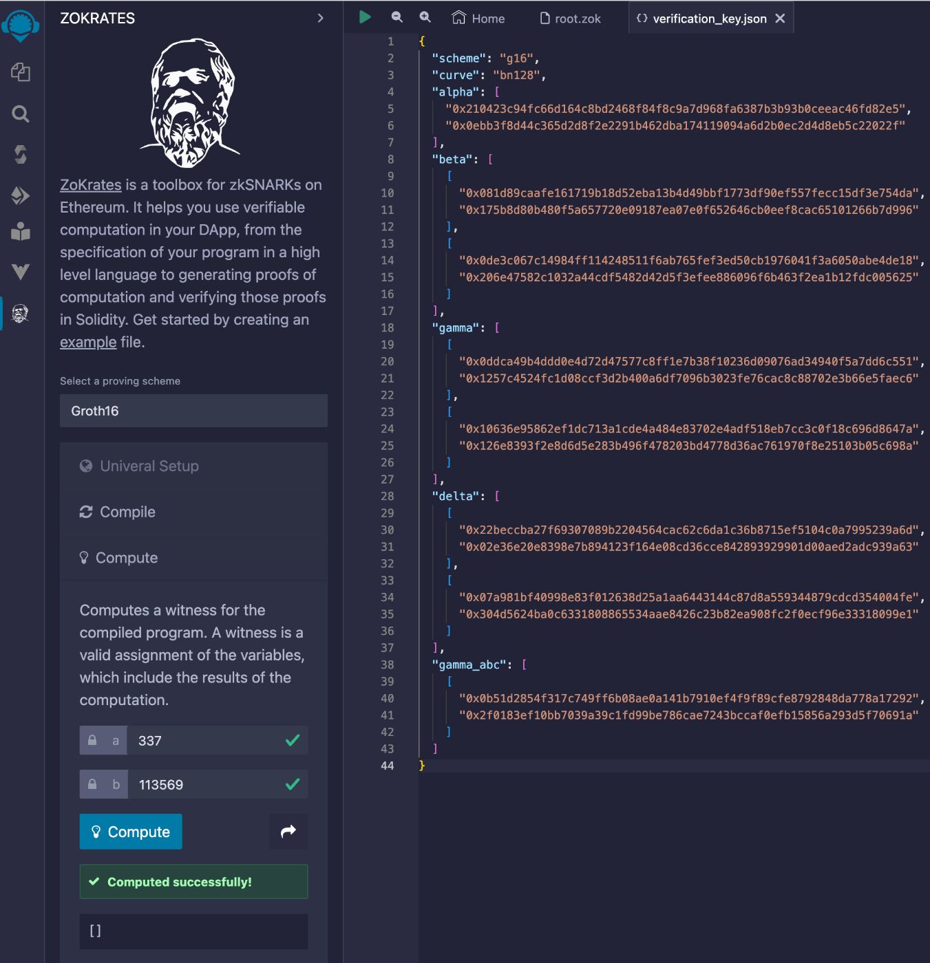Image resolution: width=930 pixels, height=963 pixels.
Task: Click the lock icon for input b
Action: [x=92, y=785]
